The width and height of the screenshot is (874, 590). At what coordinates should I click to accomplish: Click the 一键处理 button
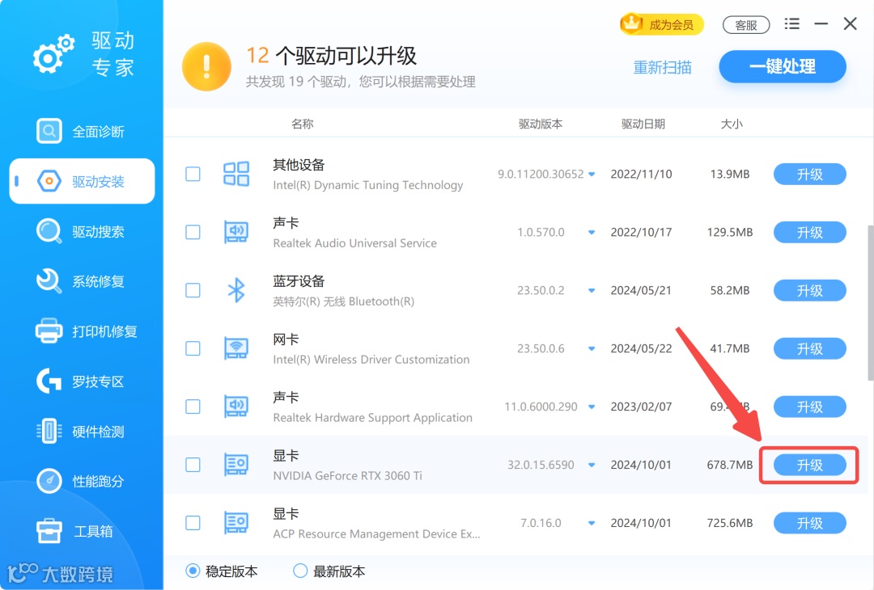click(x=783, y=67)
